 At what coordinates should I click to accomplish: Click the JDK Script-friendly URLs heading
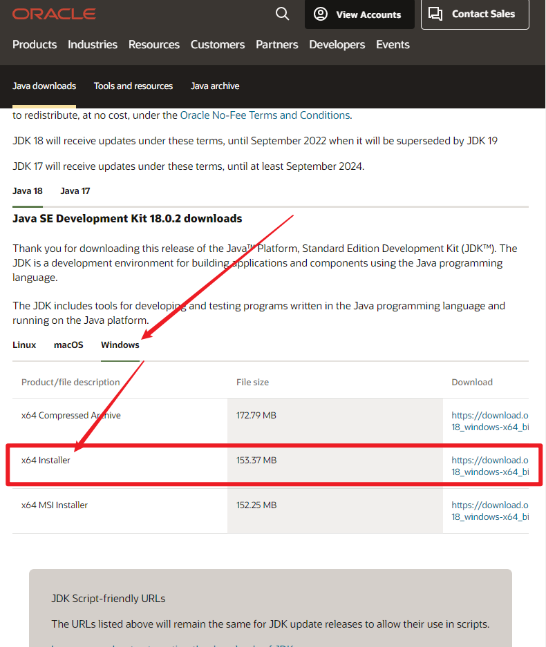(x=109, y=598)
